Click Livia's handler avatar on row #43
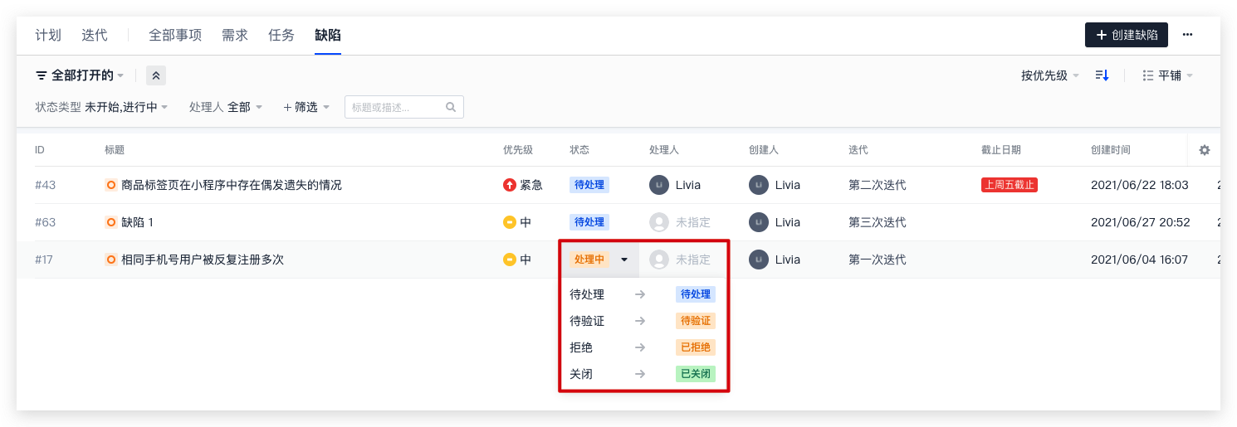This screenshot has width=1237, height=427. click(x=659, y=185)
